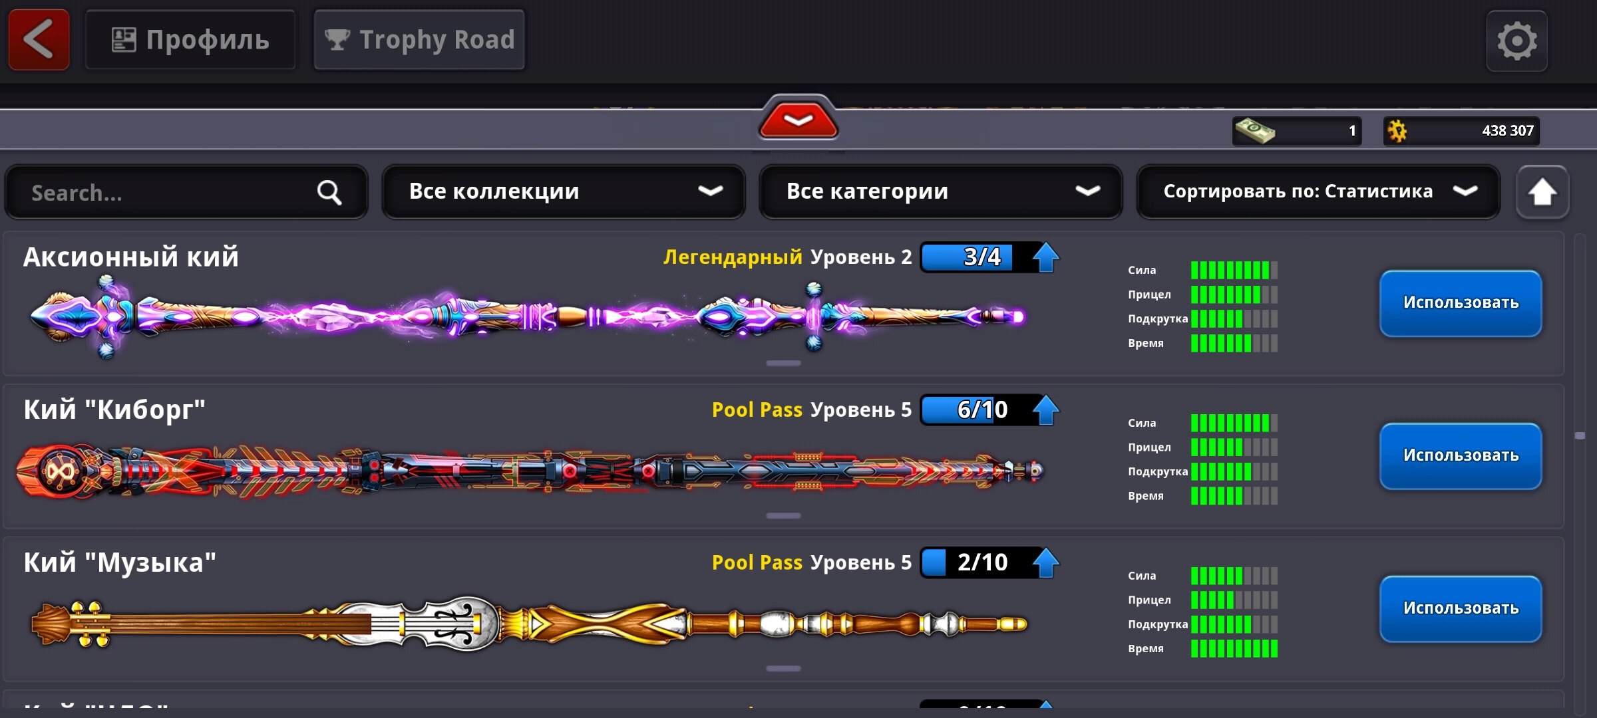Select the Кий "Музыка" cue image
This screenshot has width=1597, height=718.
pyautogui.click(x=530, y=624)
